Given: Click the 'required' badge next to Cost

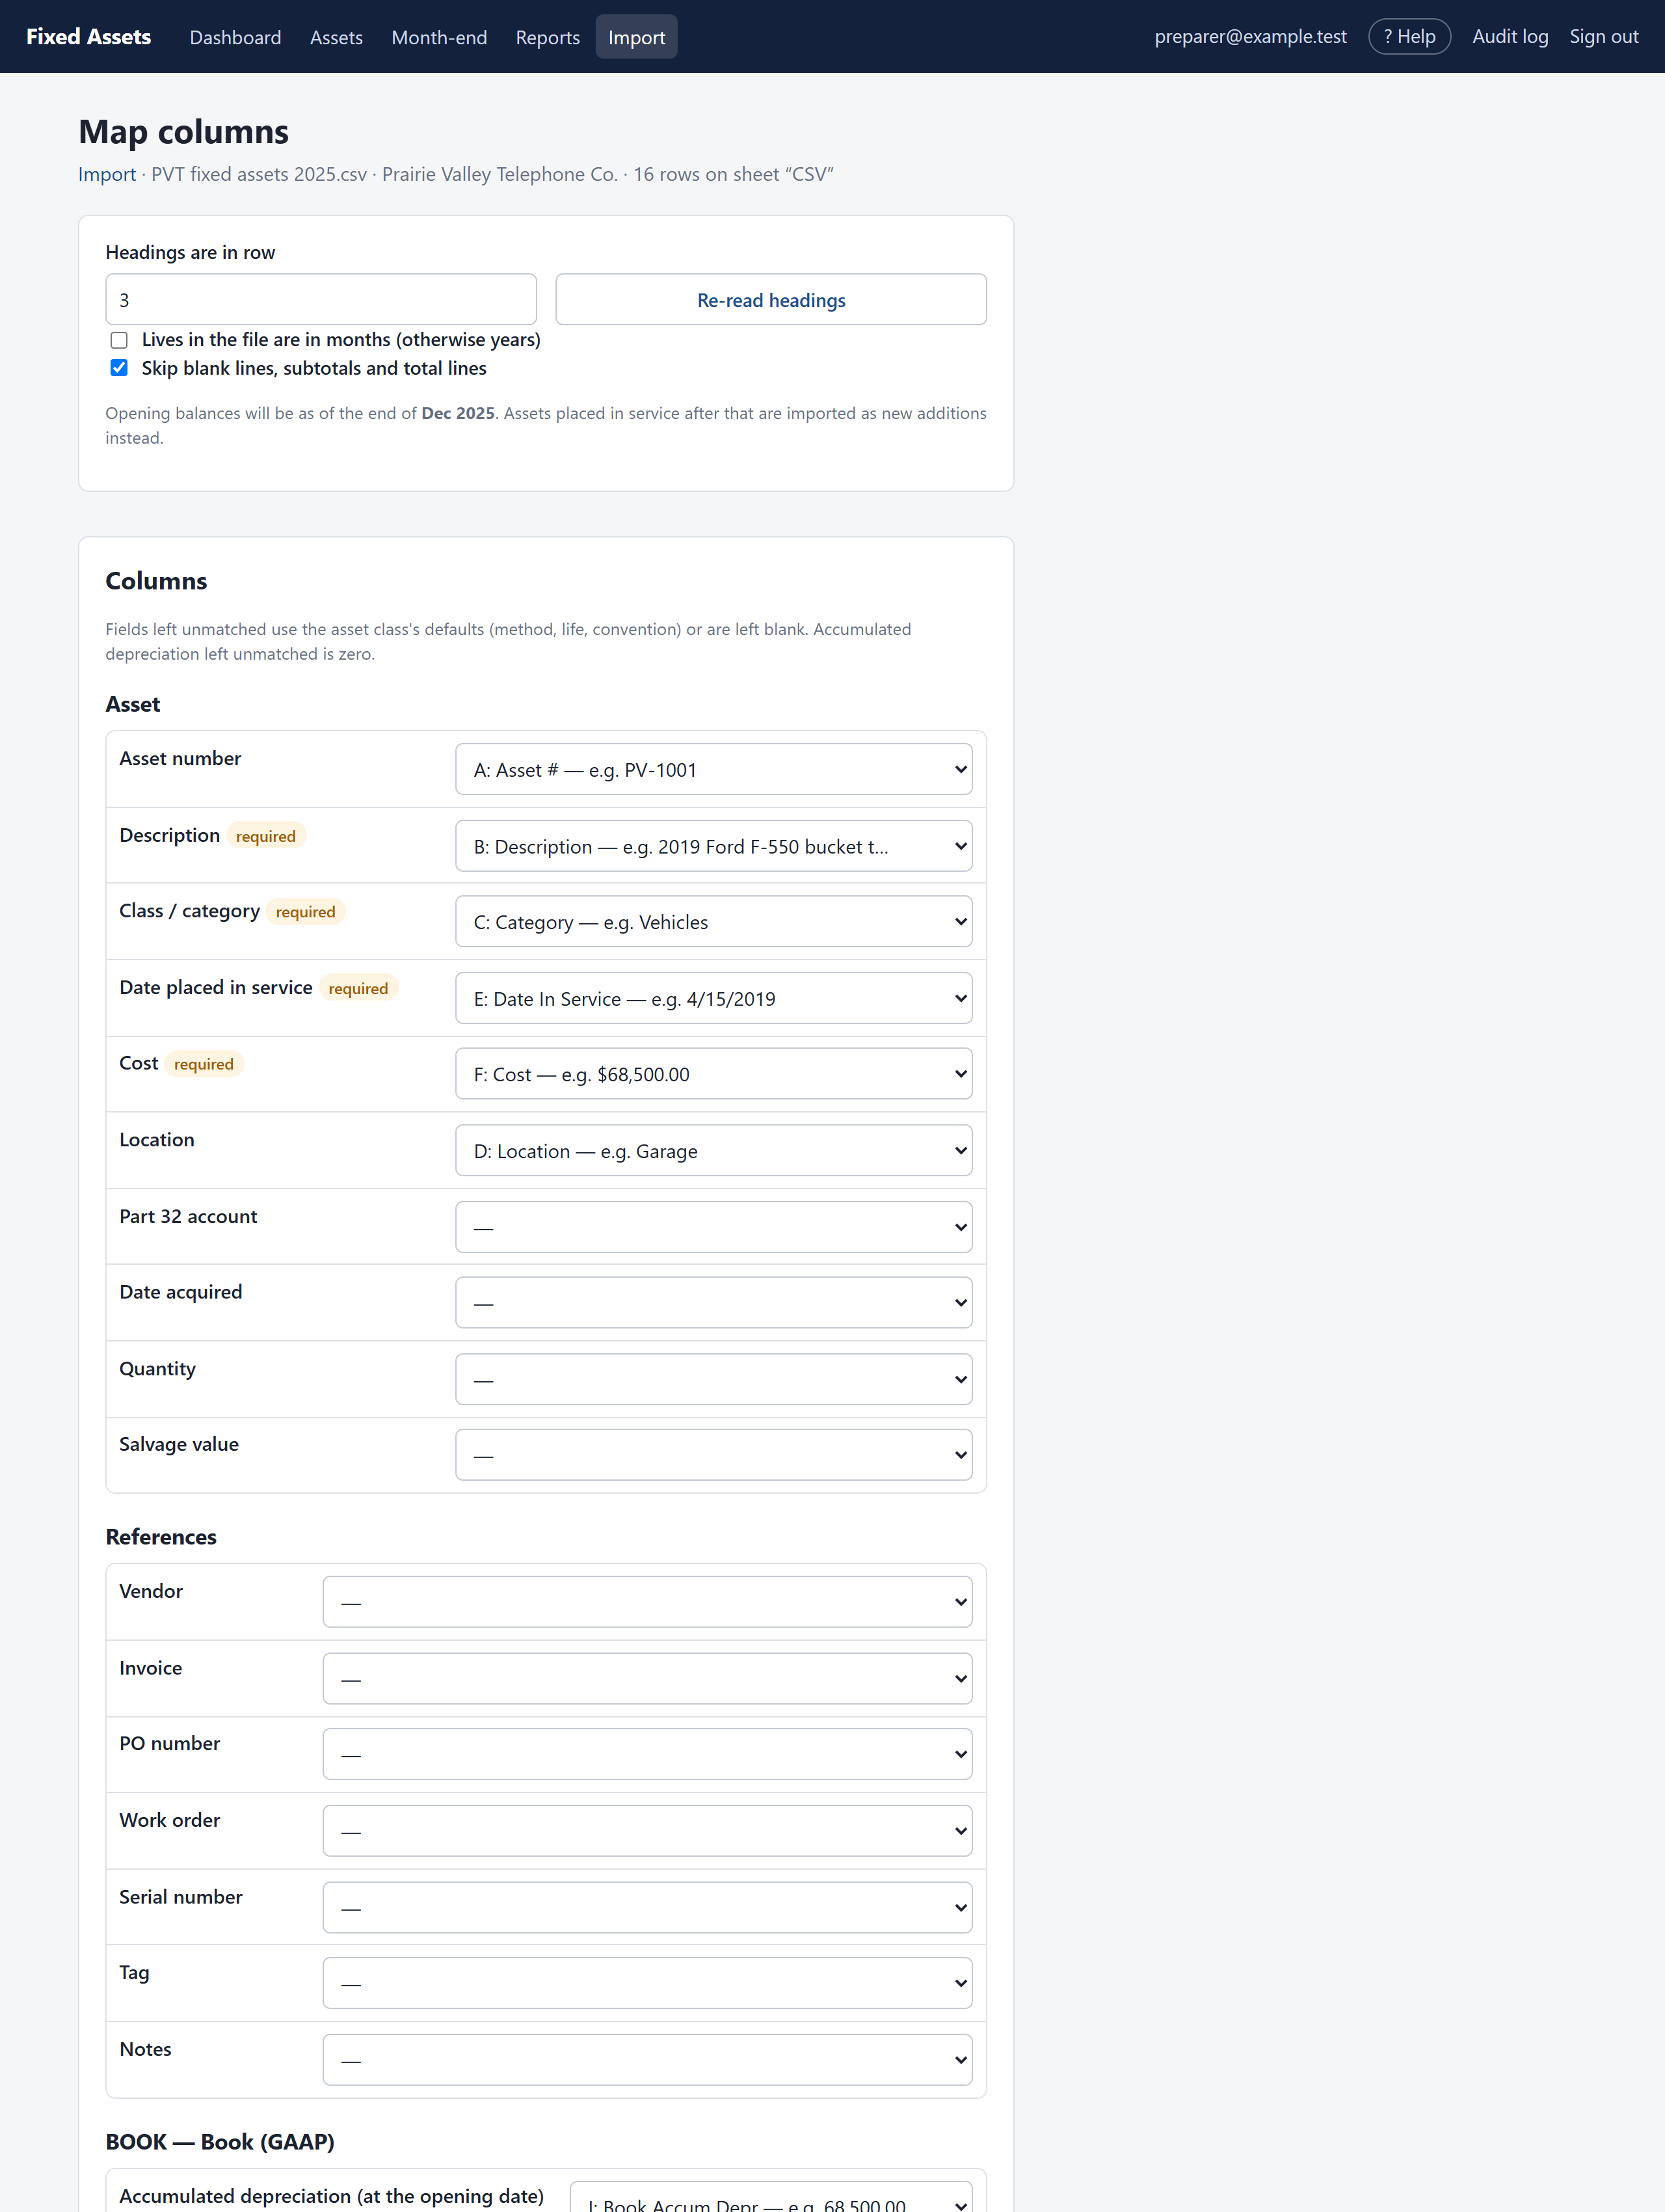Looking at the screenshot, I should (204, 1064).
